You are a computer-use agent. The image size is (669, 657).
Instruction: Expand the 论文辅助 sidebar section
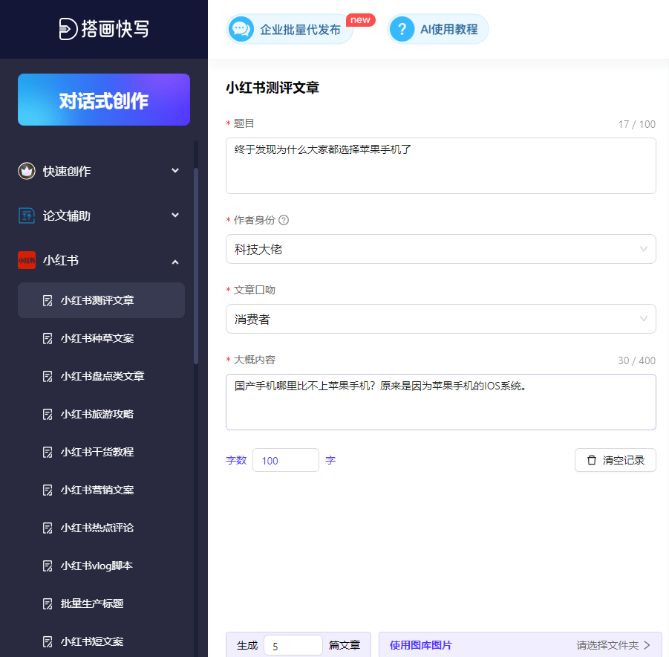(x=175, y=216)
